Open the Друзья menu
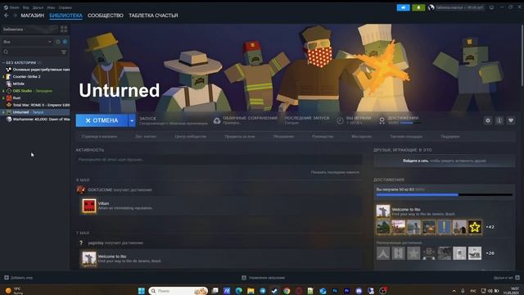Screen dimensions: 524x295 point(38,7)
